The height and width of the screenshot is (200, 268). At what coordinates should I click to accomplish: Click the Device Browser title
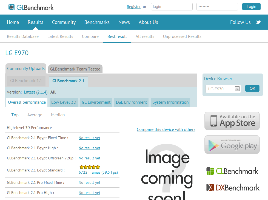tap(218, 79)
